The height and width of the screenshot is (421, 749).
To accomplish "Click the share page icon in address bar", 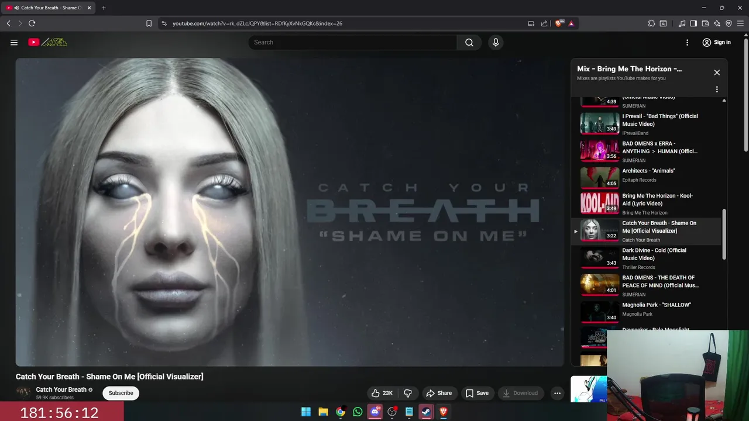I will tap(544, 23).
